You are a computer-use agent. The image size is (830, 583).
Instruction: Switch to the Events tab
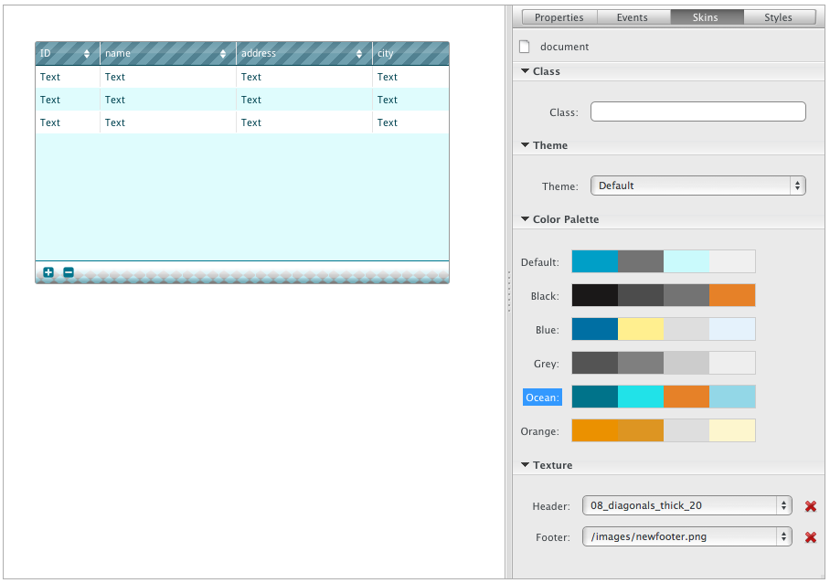(x=632, y=17)
